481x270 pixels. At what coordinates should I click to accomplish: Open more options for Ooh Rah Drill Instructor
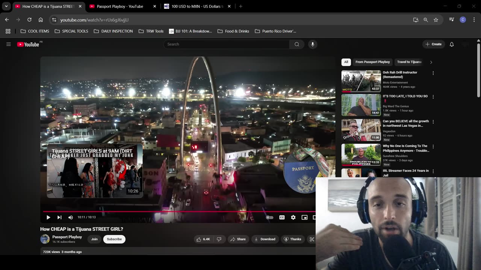(x=433, y=73)
